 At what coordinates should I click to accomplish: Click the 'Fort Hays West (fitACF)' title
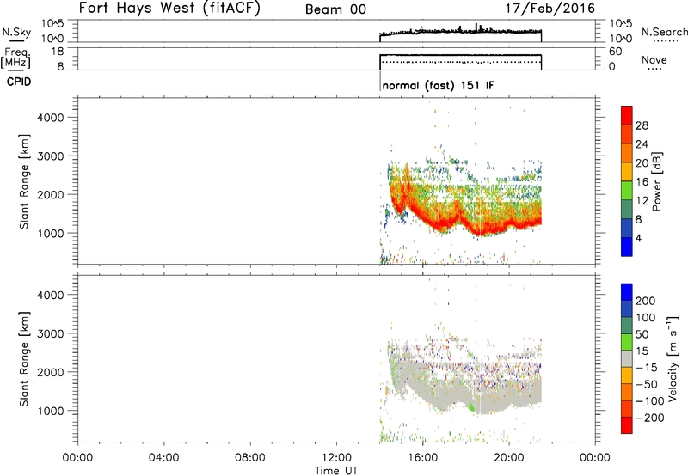[x=169, y=9]
